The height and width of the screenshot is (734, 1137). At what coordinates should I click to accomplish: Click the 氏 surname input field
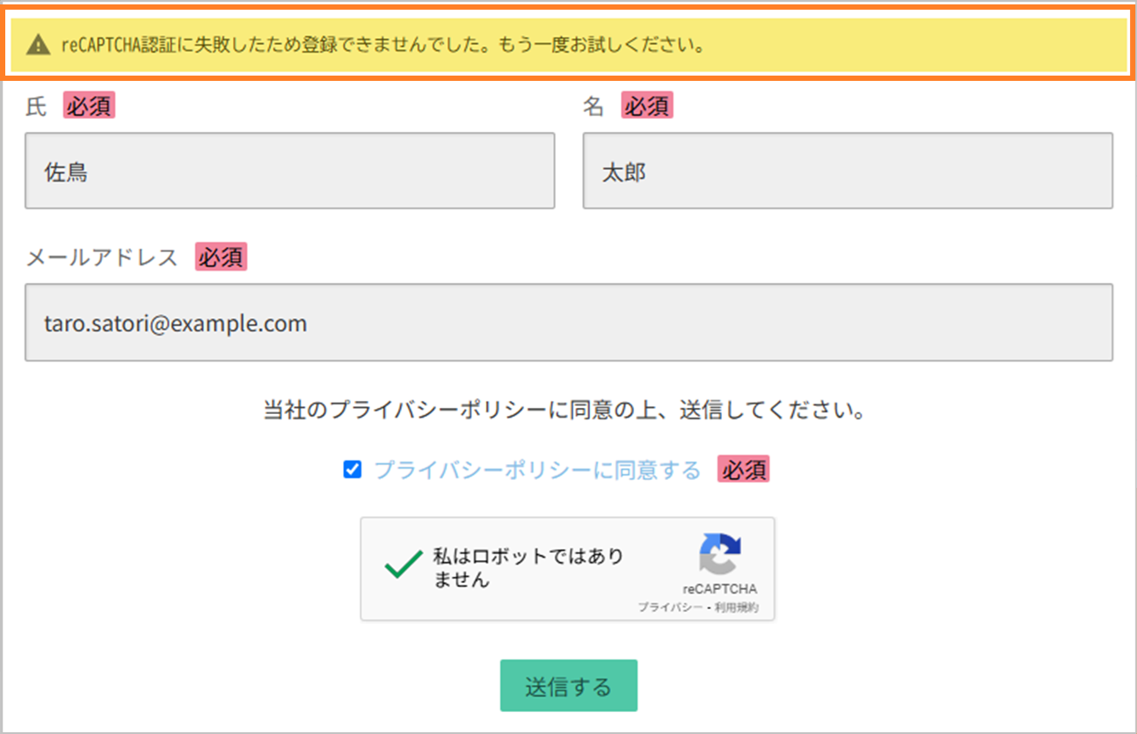[x=289, y=171]
